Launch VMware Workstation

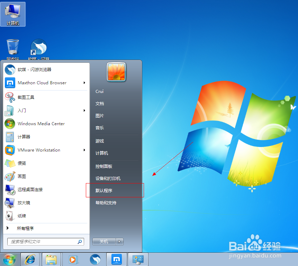click(46, 150)
